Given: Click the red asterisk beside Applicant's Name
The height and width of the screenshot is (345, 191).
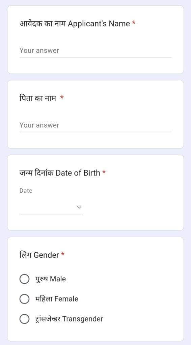Looking at the screenshot, I should pos(134,23).
